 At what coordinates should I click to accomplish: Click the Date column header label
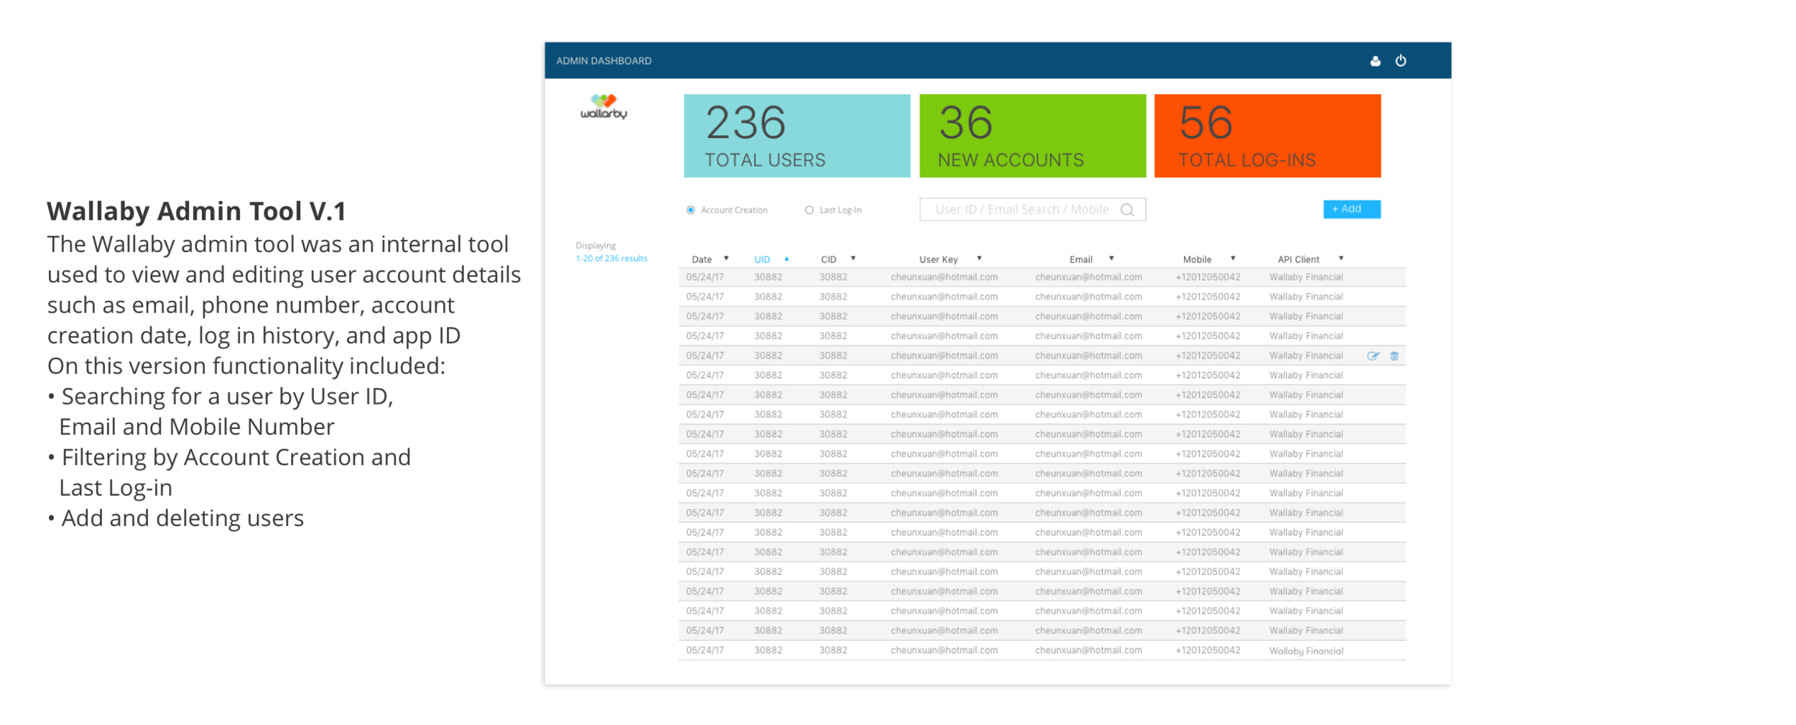coord(702,259)
